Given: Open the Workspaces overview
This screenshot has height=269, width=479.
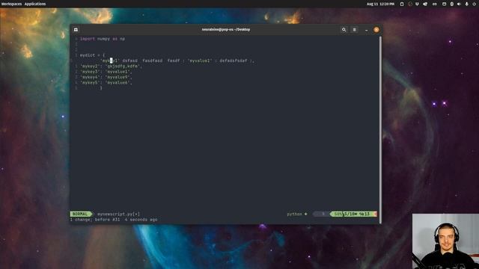Looking at the screenshot, I should [x=11, y=4].
